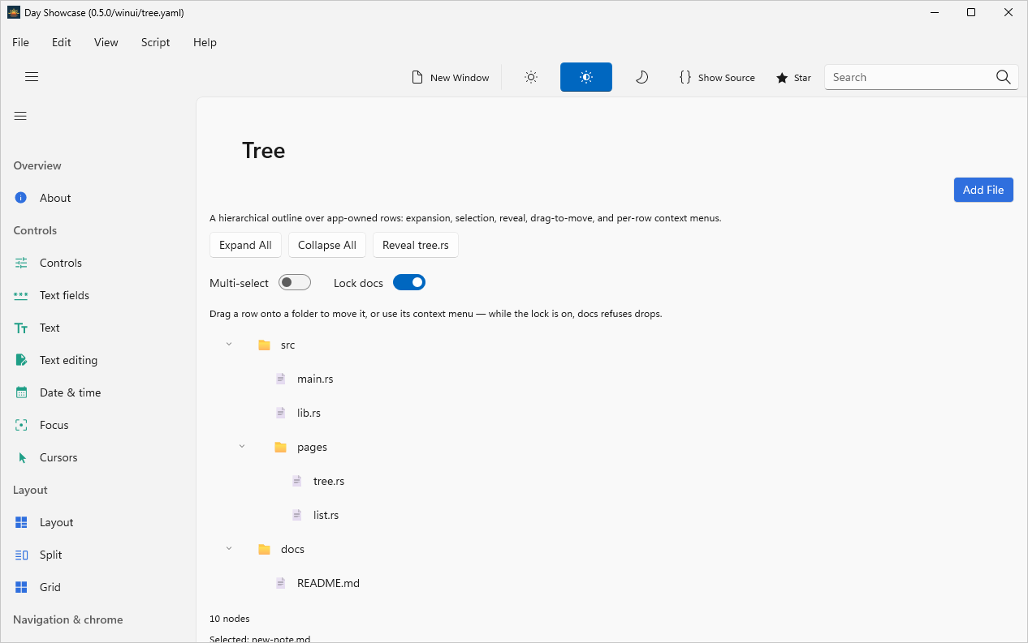Turn off the Lock docs switch

[x=409, y=282]
